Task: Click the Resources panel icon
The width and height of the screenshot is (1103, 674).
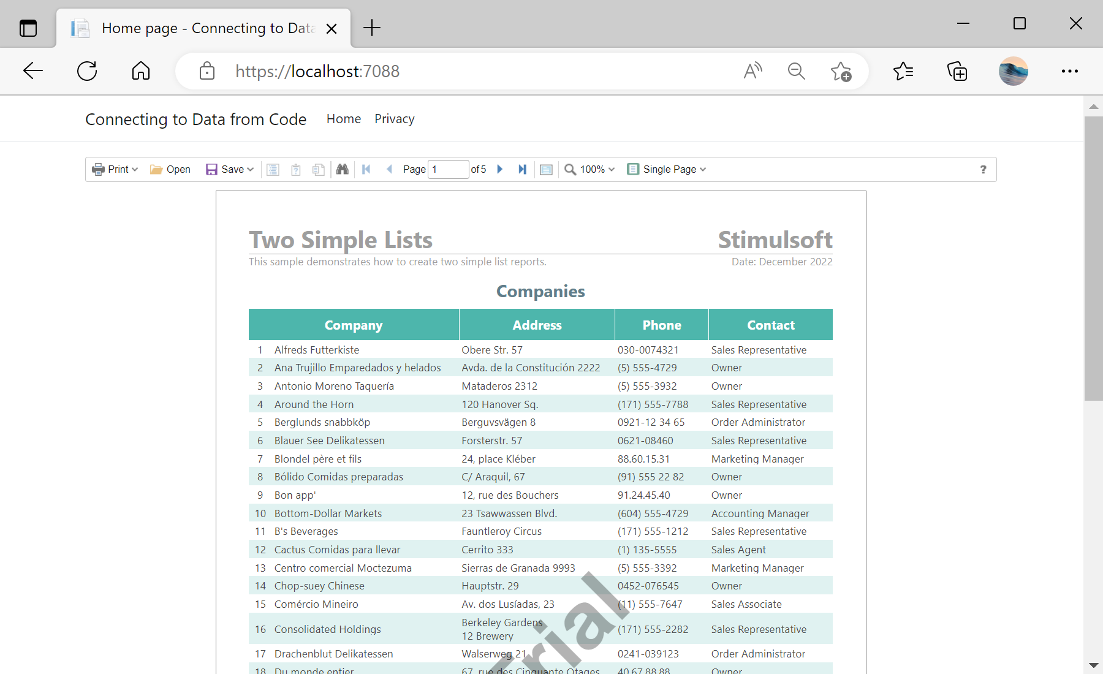Action: [x=318, y=170]
